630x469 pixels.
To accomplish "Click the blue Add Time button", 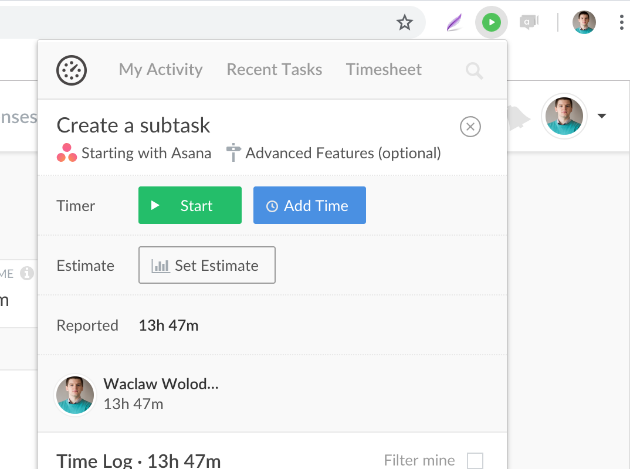I will coord(309,205).
